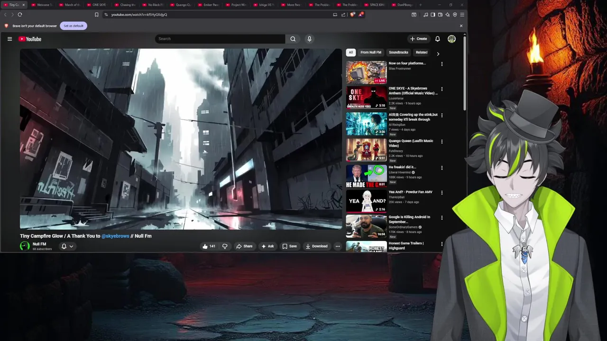Open Null FM channel name link
Screen dimensions: 607x341
39,244
